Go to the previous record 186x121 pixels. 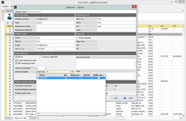point(12,118)
